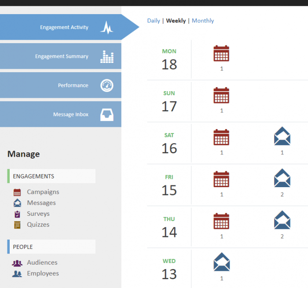Open the Quizzes link
This screenshot has width=308, height=288.
38,225
